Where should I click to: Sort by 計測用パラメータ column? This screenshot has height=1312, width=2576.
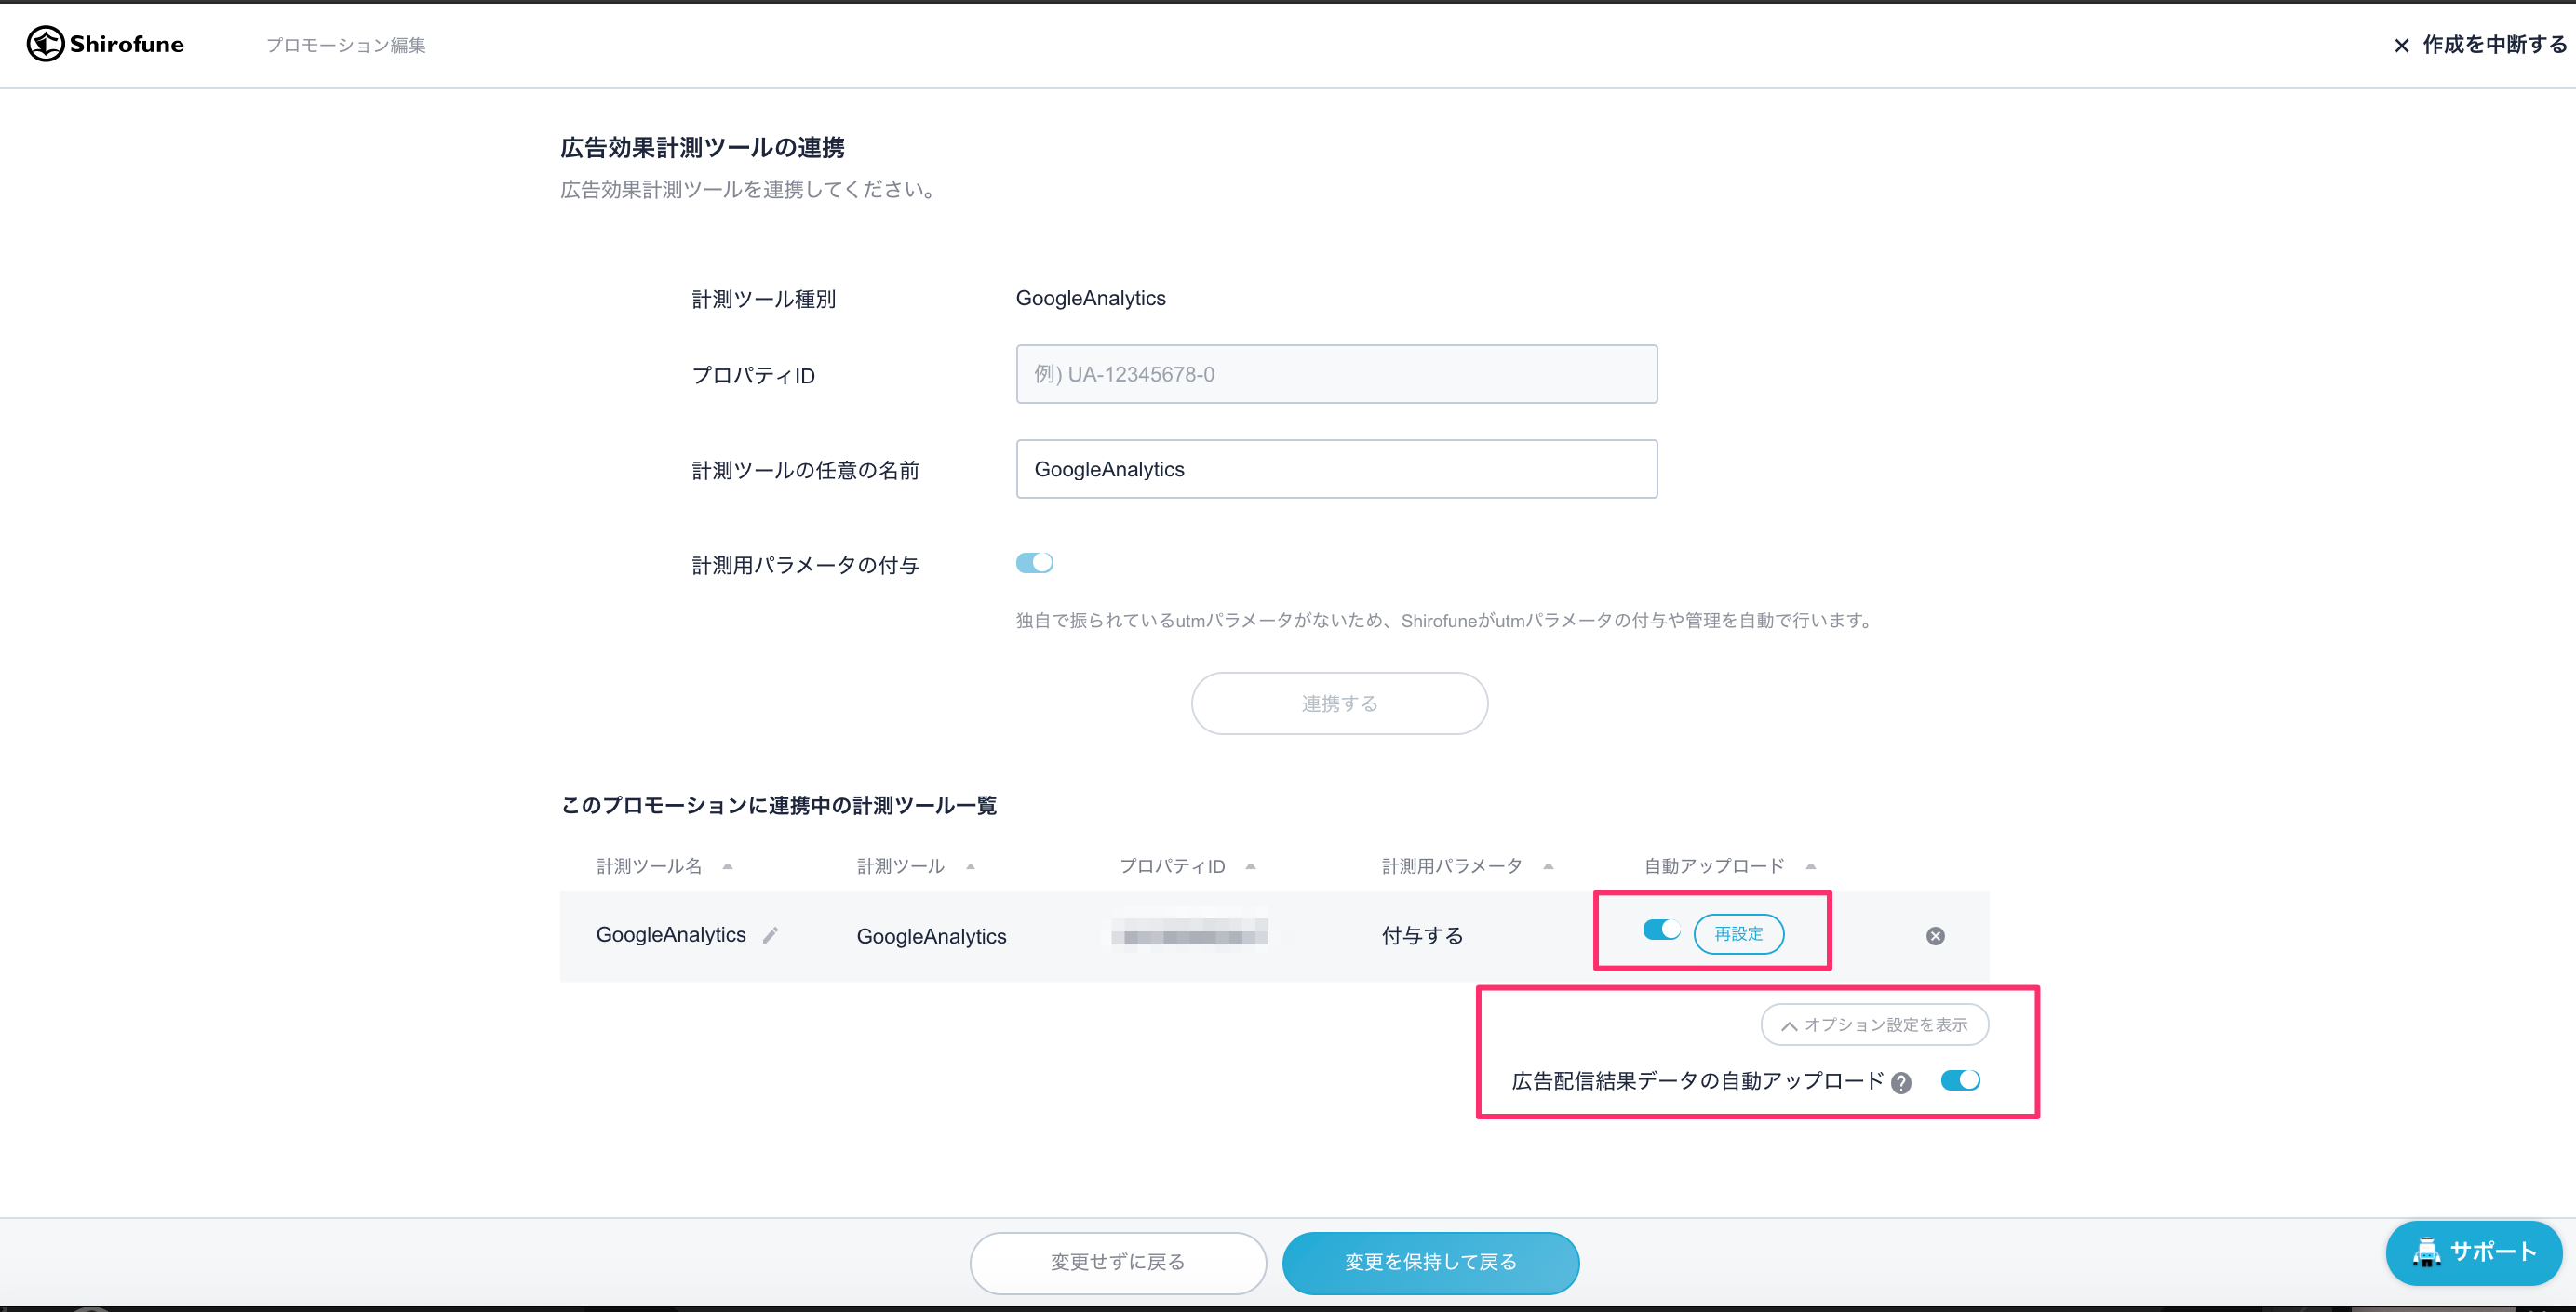coord(1467,866)
